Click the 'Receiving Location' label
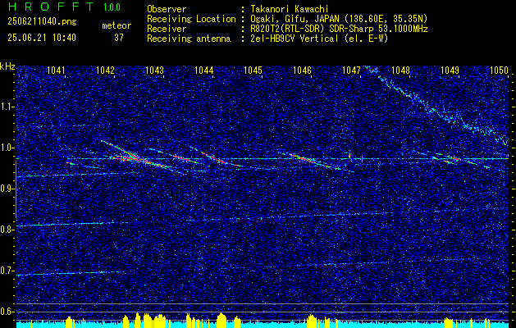This screenshot has width=516, height=328. [191, 19]
